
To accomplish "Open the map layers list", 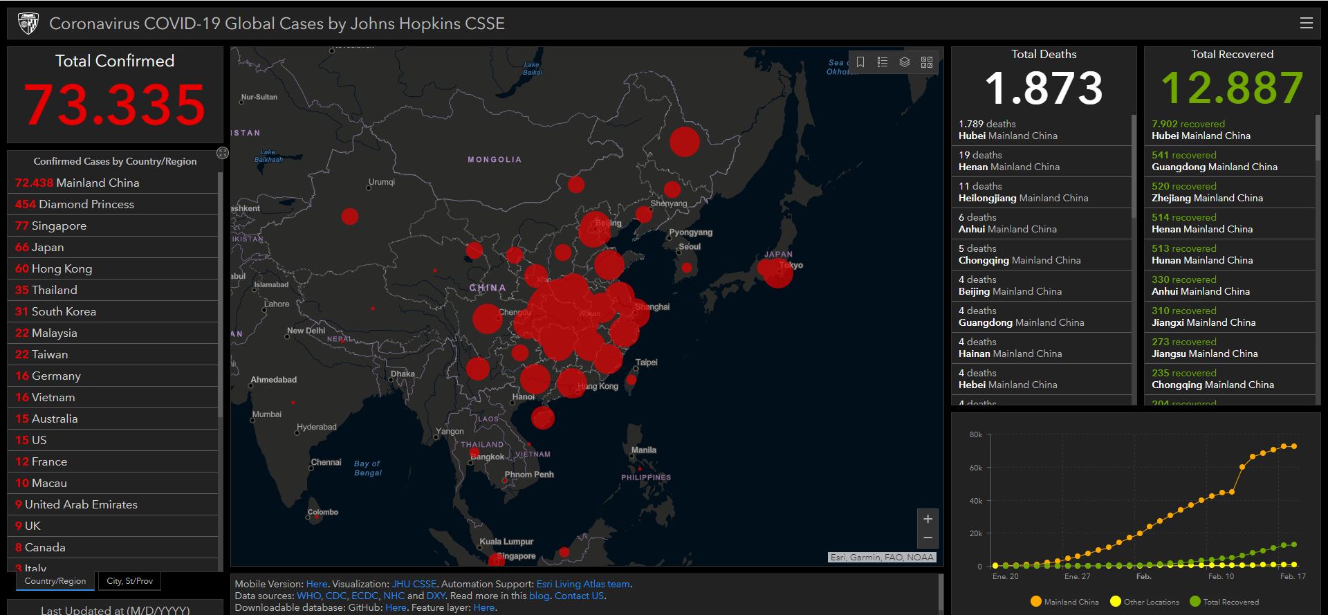I will (905, 62).
